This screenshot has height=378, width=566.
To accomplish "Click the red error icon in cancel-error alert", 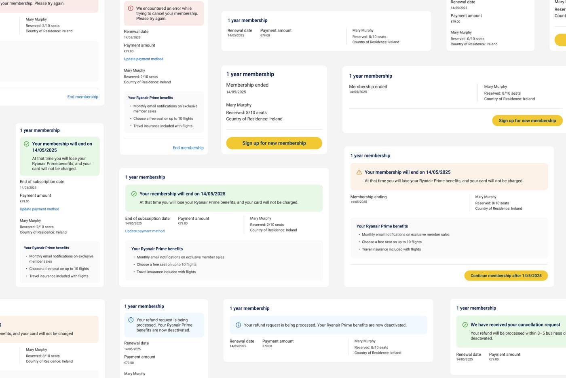I will click(x=131, y=8).
